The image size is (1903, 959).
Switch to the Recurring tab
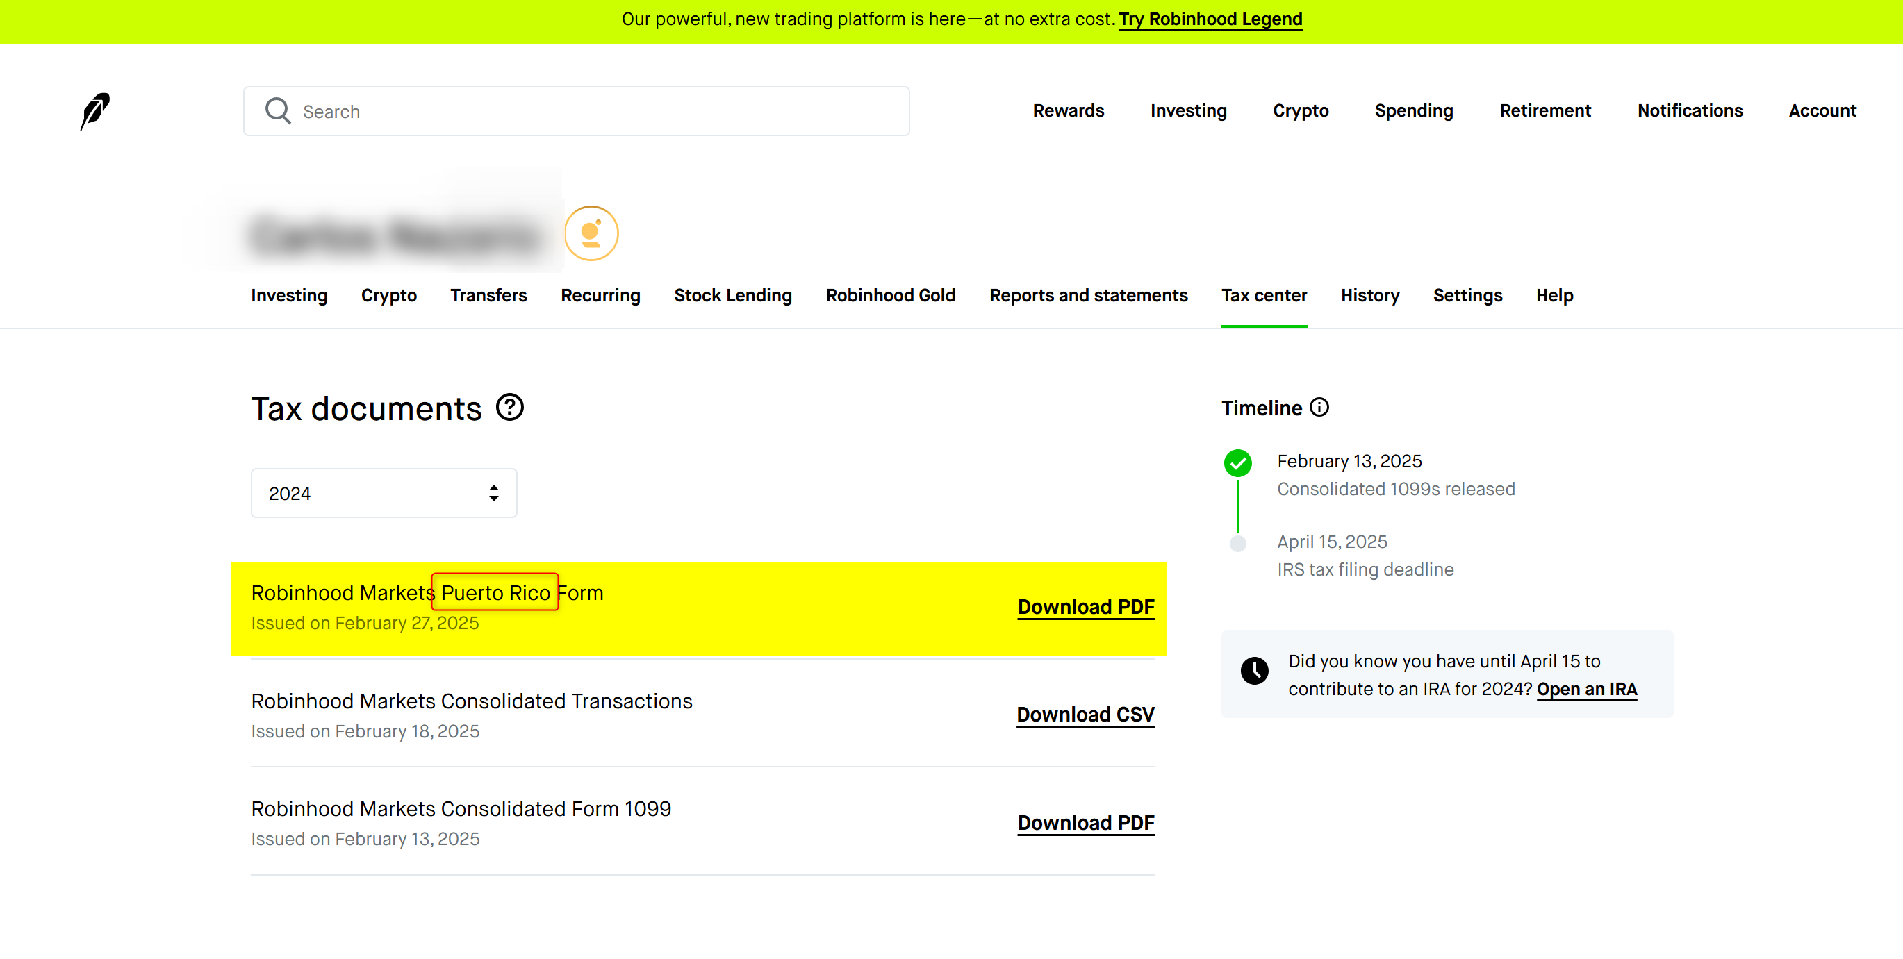tap(600, 295)
